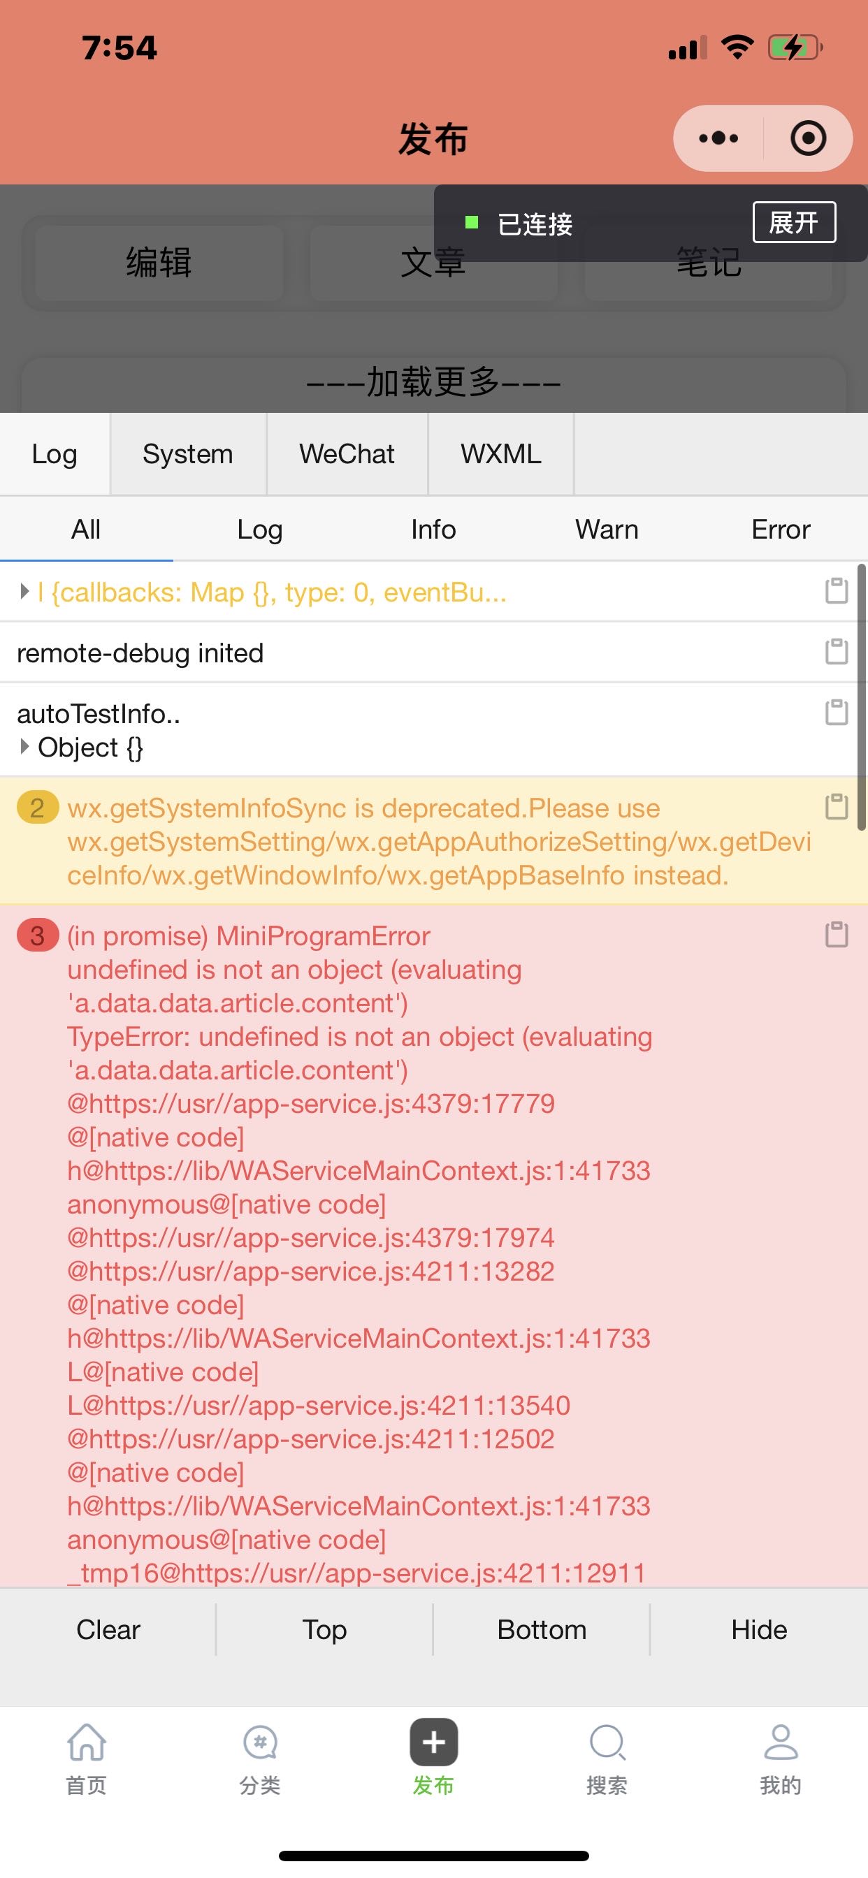Switch to the System tab
This screenshot has height=1878, width=868.
pyautogui.click(x=187, y=454)
